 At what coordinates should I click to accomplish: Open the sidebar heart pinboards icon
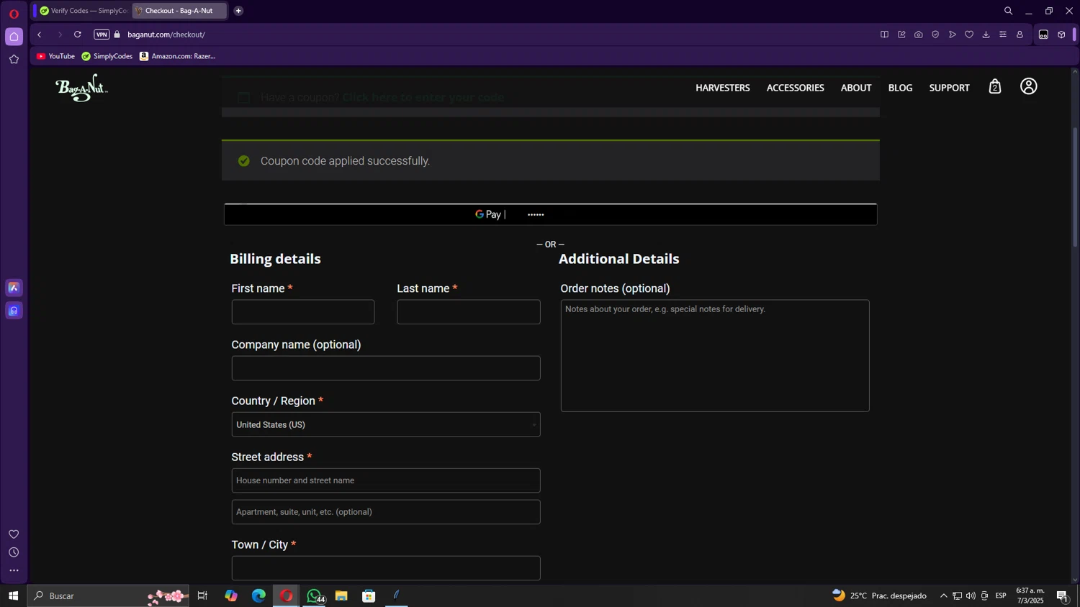[x=14, y=534]
